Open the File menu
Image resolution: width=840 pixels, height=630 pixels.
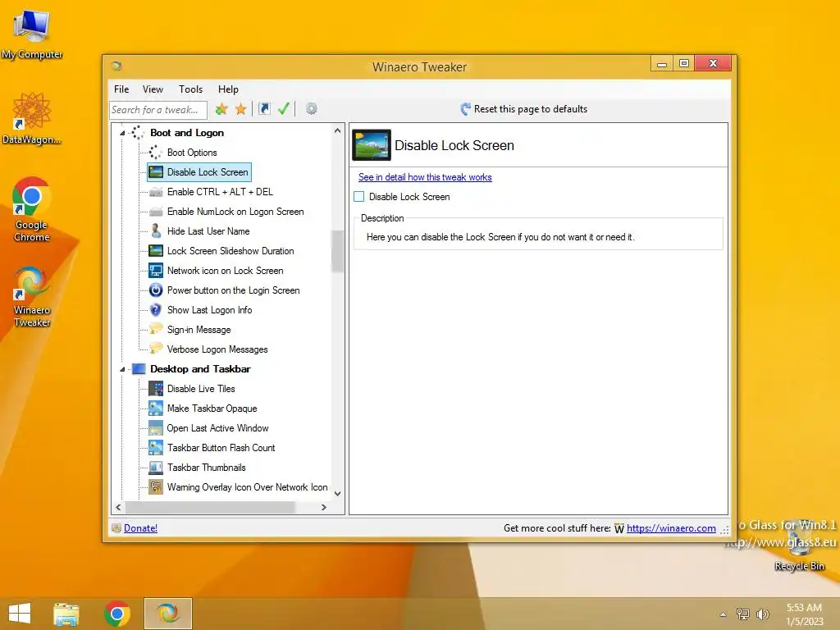click(121, 89)
